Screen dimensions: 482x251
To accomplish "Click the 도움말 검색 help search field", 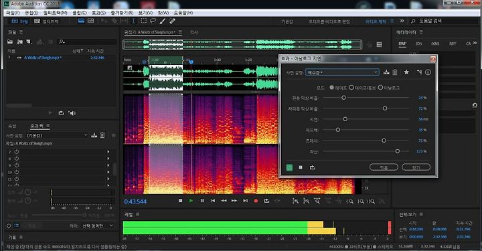I will [x=444, y=21].
